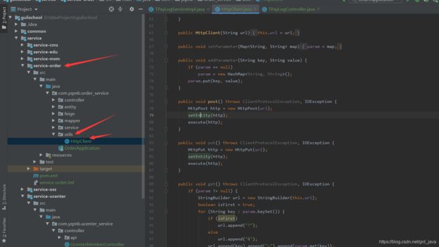Select UcenterMemberController file
This screenshot has height=247, width=439.
pos(97,244)
